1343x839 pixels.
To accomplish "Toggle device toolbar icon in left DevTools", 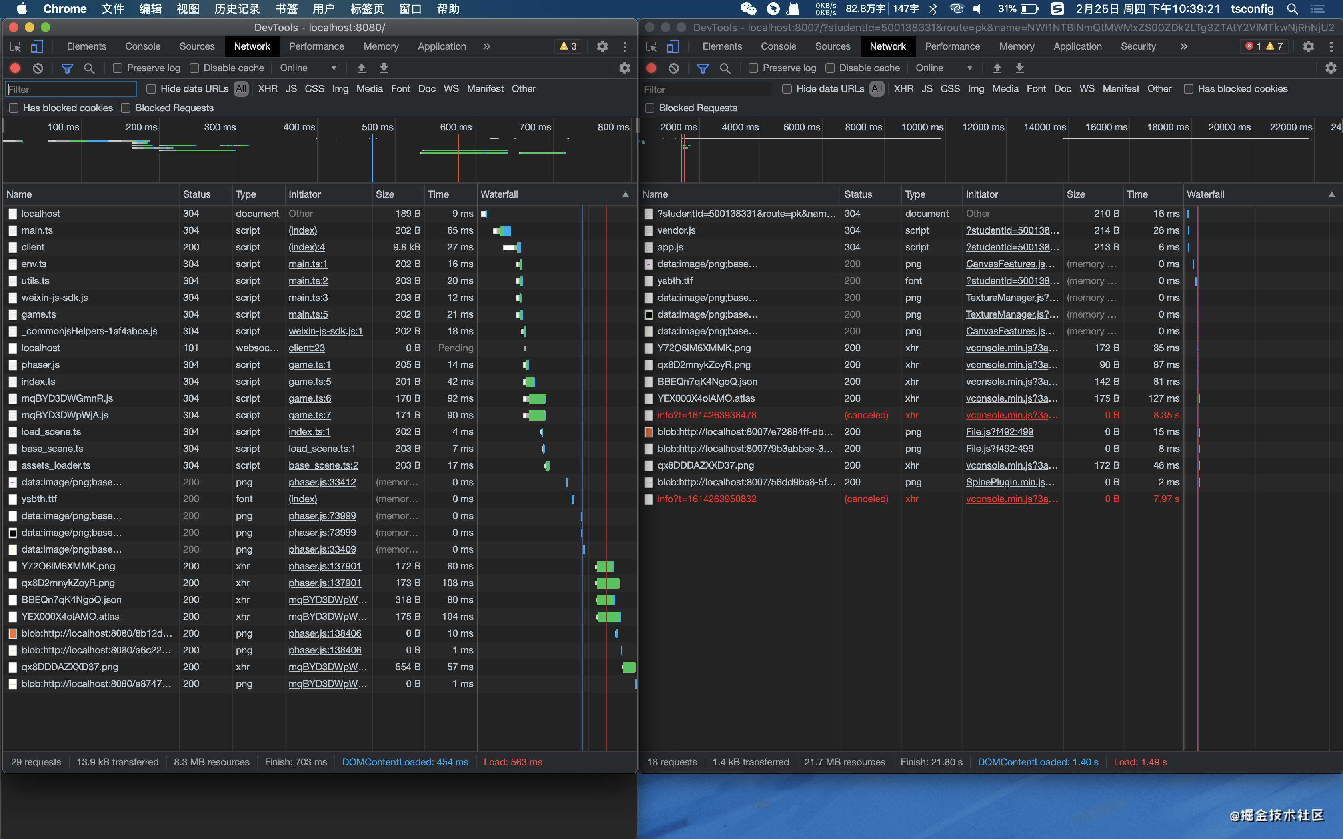I will pos(37,47).
